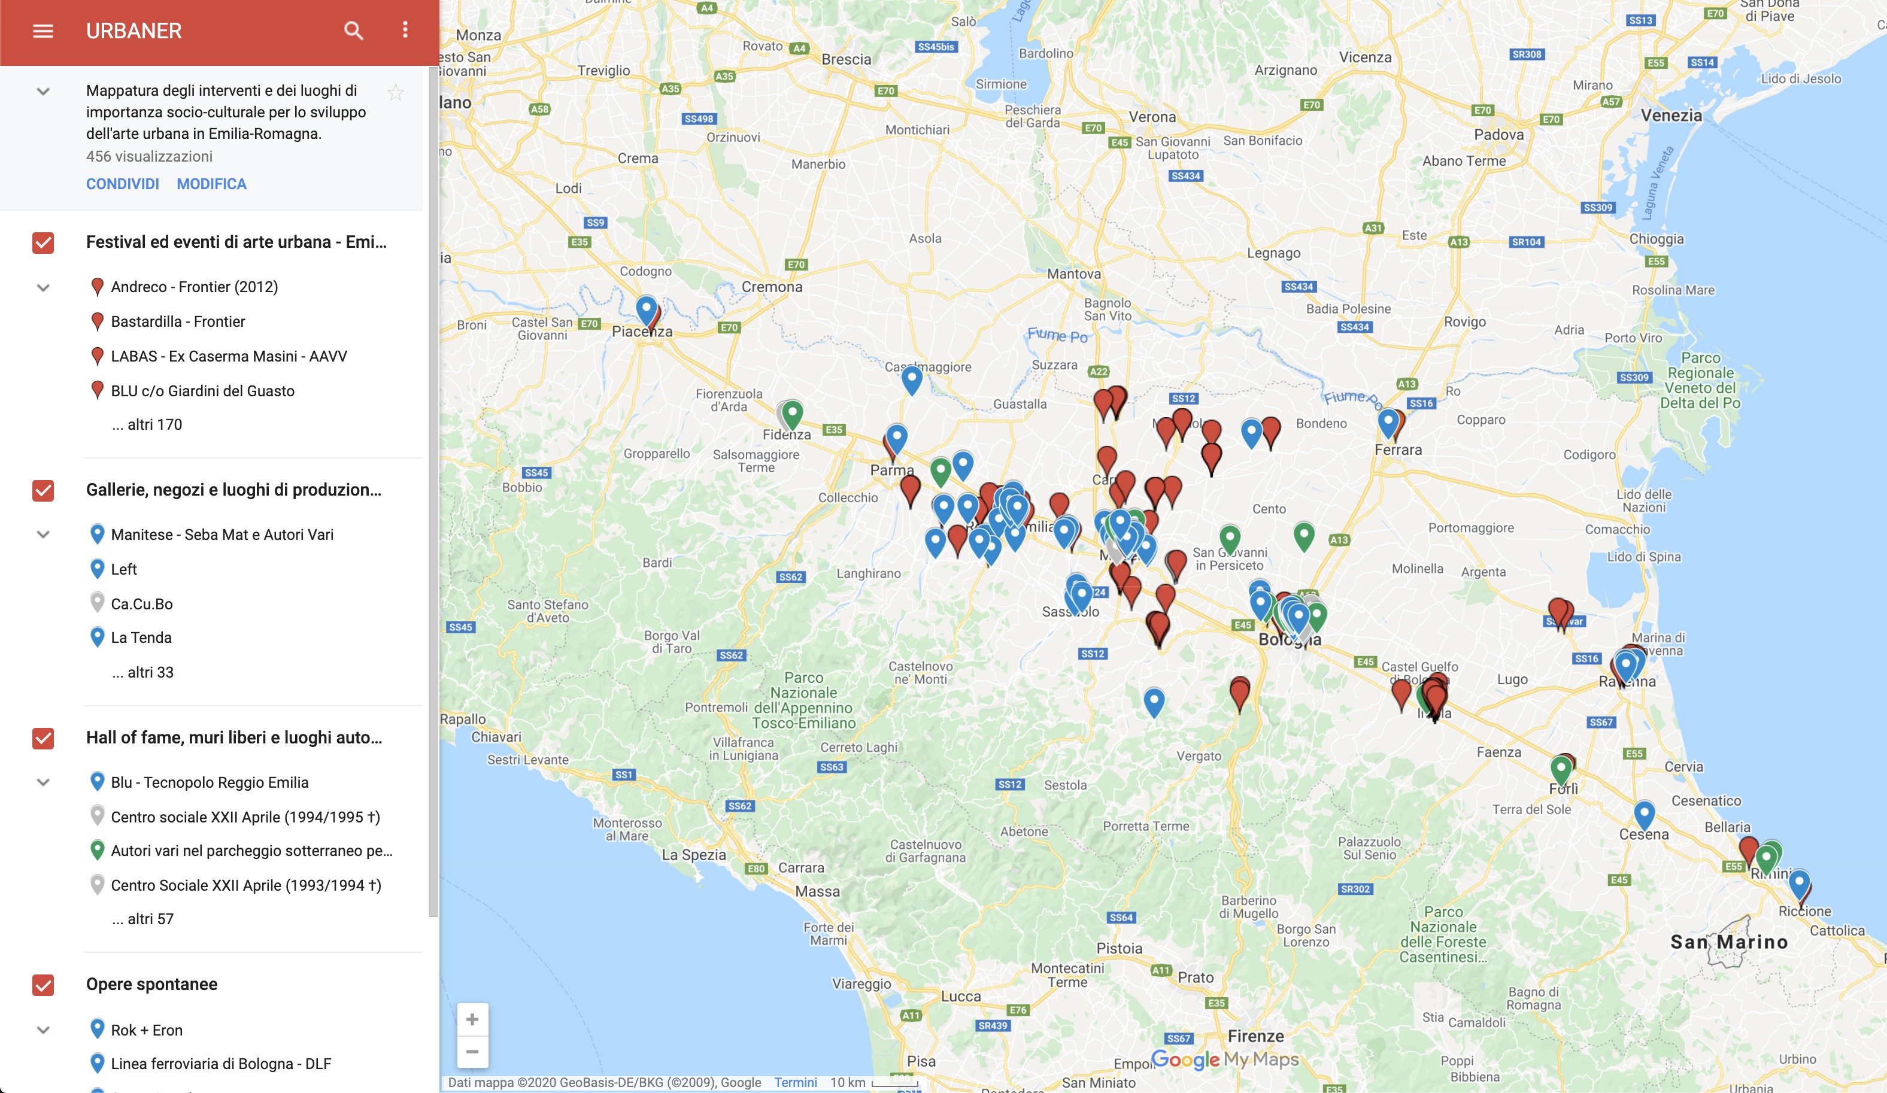
Task: Select Manitese - Seba Mat e Autori Vari
Action: coord(222,535)
